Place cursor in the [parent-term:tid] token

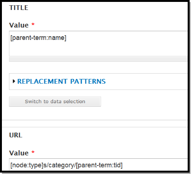click(99, 165)
